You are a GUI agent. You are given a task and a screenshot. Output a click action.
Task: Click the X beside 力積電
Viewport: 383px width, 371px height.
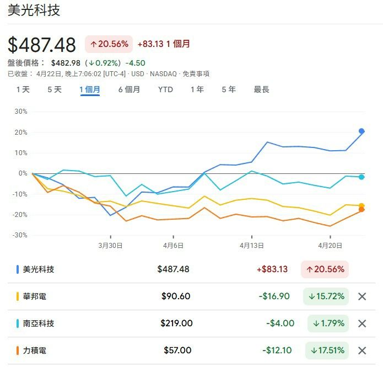tap(362, 351)
